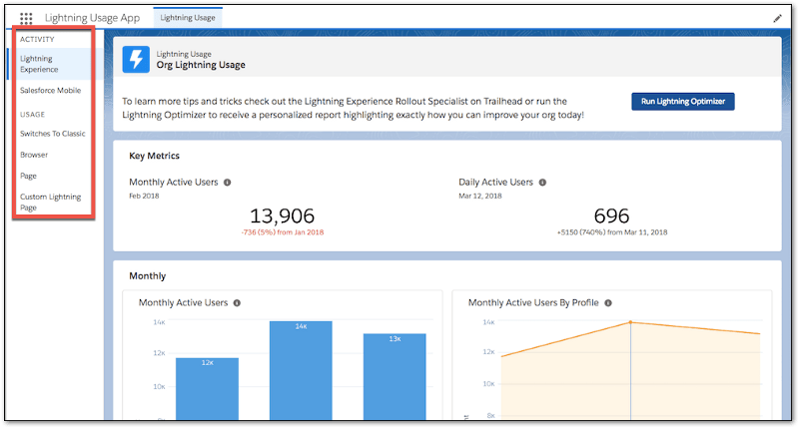Click the 13,906 monthly users metric
Screen dimensions: 799x428
(x=283, y=215)
